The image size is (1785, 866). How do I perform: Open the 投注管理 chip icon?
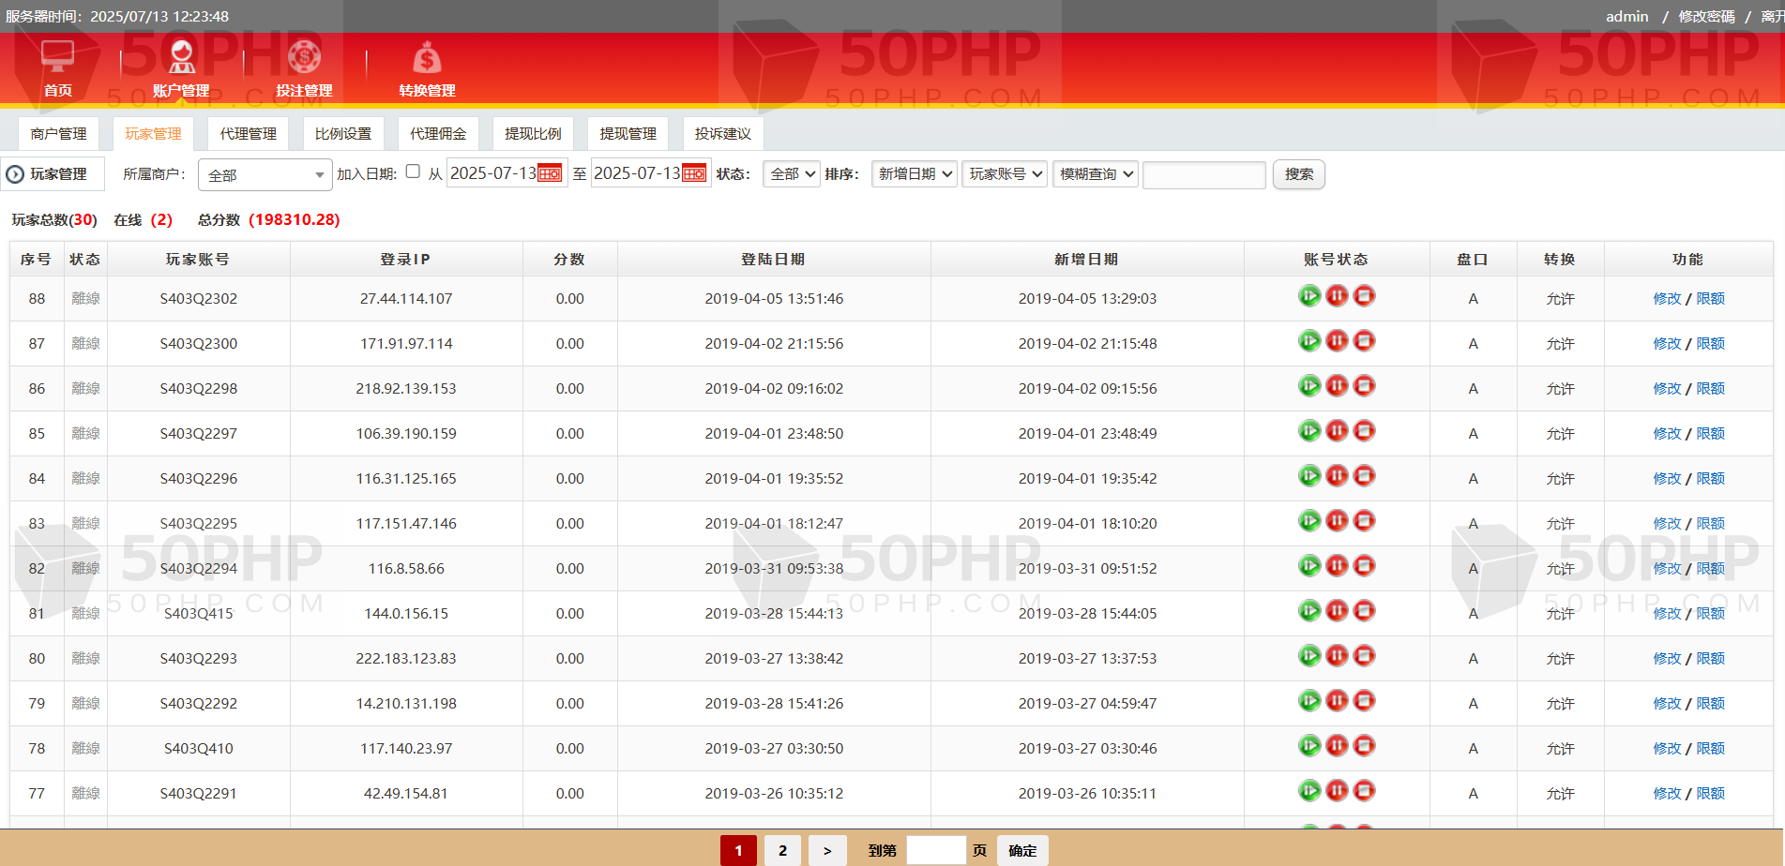tap(304, 58)
